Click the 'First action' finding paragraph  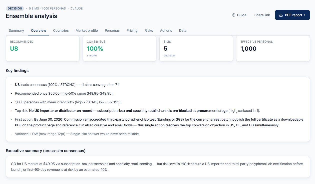pos(159,122)
